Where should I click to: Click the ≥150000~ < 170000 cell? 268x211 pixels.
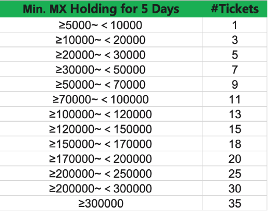click(101, 144)
